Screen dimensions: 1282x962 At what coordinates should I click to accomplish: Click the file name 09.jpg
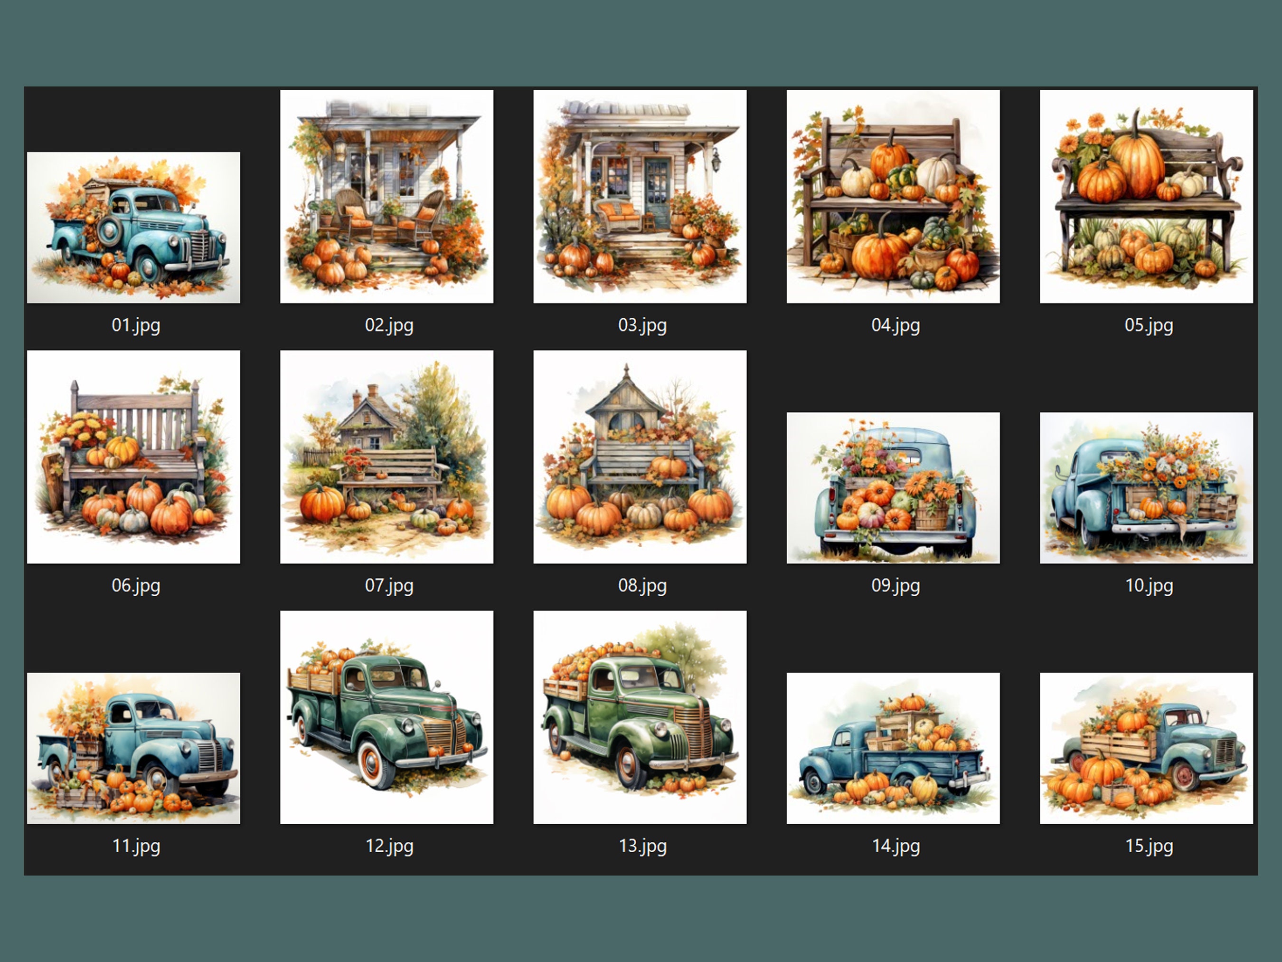[896, 586]
